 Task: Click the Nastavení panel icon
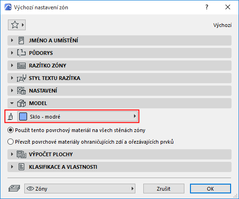click(x=21, y=91)
